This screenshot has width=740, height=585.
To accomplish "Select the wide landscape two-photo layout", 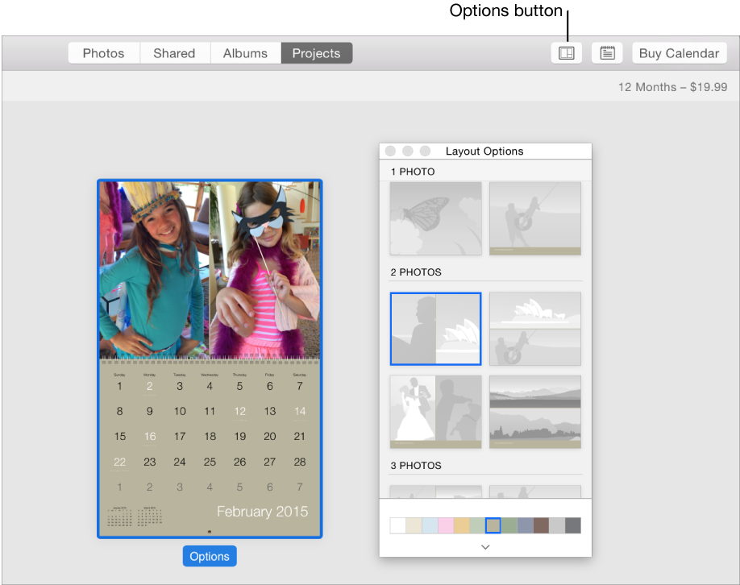I will click(x=435, y=329).
